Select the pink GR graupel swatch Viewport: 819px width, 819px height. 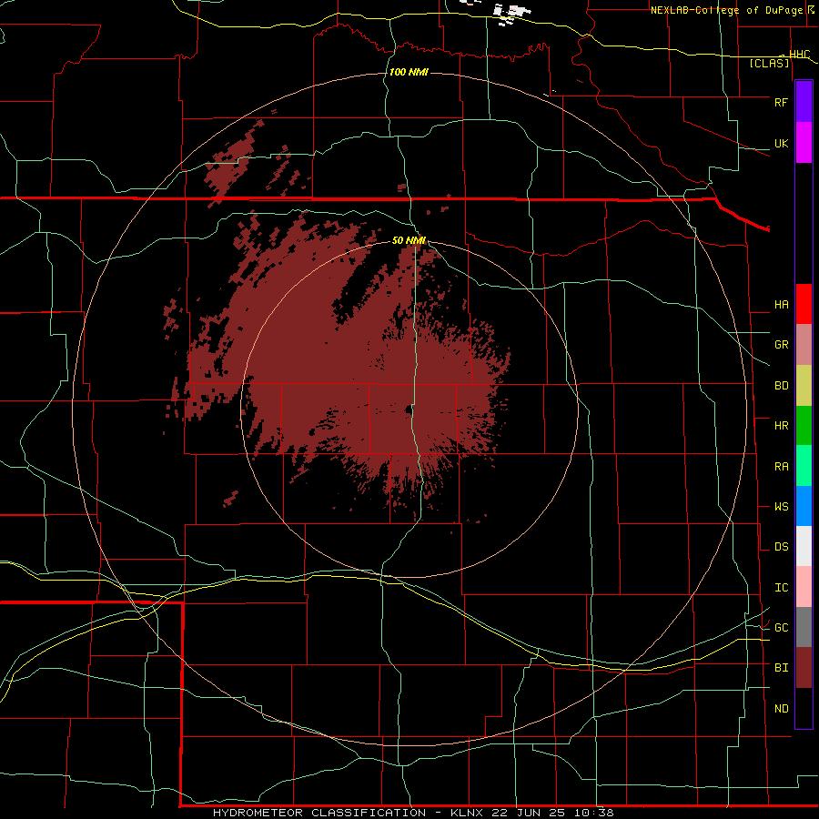tap(804, 345)
